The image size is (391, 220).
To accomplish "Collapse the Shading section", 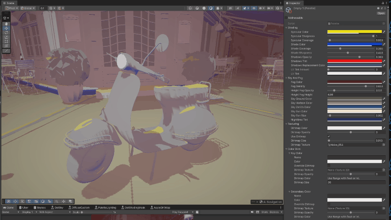I will [x=286, y=28].
